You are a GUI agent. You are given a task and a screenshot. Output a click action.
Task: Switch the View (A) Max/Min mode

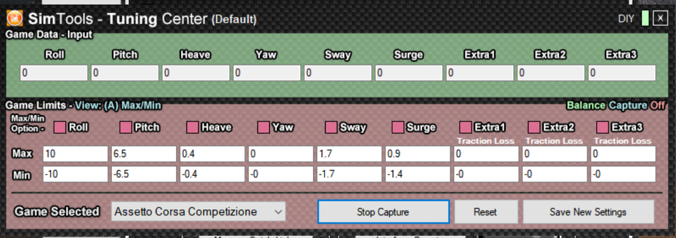coord(118,105)
